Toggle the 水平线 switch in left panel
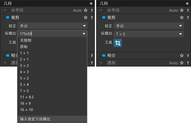Image resolution: width=191 pixels, height=123 pixels. (x=6, y=10)
